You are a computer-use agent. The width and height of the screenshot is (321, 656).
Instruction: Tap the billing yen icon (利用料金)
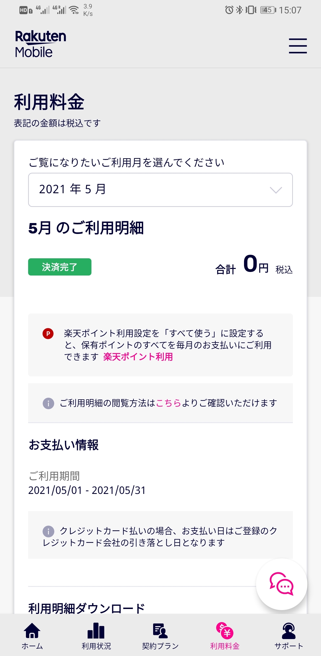[x=225, y=631]
